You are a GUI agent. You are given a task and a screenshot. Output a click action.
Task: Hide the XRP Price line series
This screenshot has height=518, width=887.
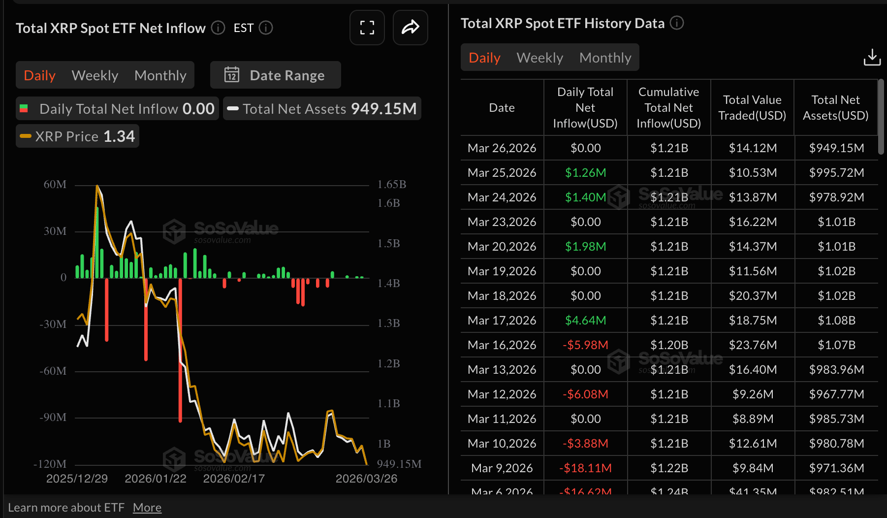[x=78, y=136]
